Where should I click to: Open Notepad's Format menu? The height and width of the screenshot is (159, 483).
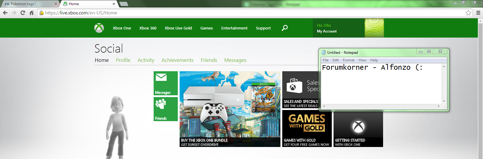[x=349, y=60]
